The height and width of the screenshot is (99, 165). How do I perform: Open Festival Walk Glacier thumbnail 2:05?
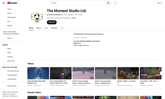[x=83, y=73]
